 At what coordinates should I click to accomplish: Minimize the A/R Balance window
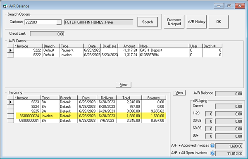[219, 6]
